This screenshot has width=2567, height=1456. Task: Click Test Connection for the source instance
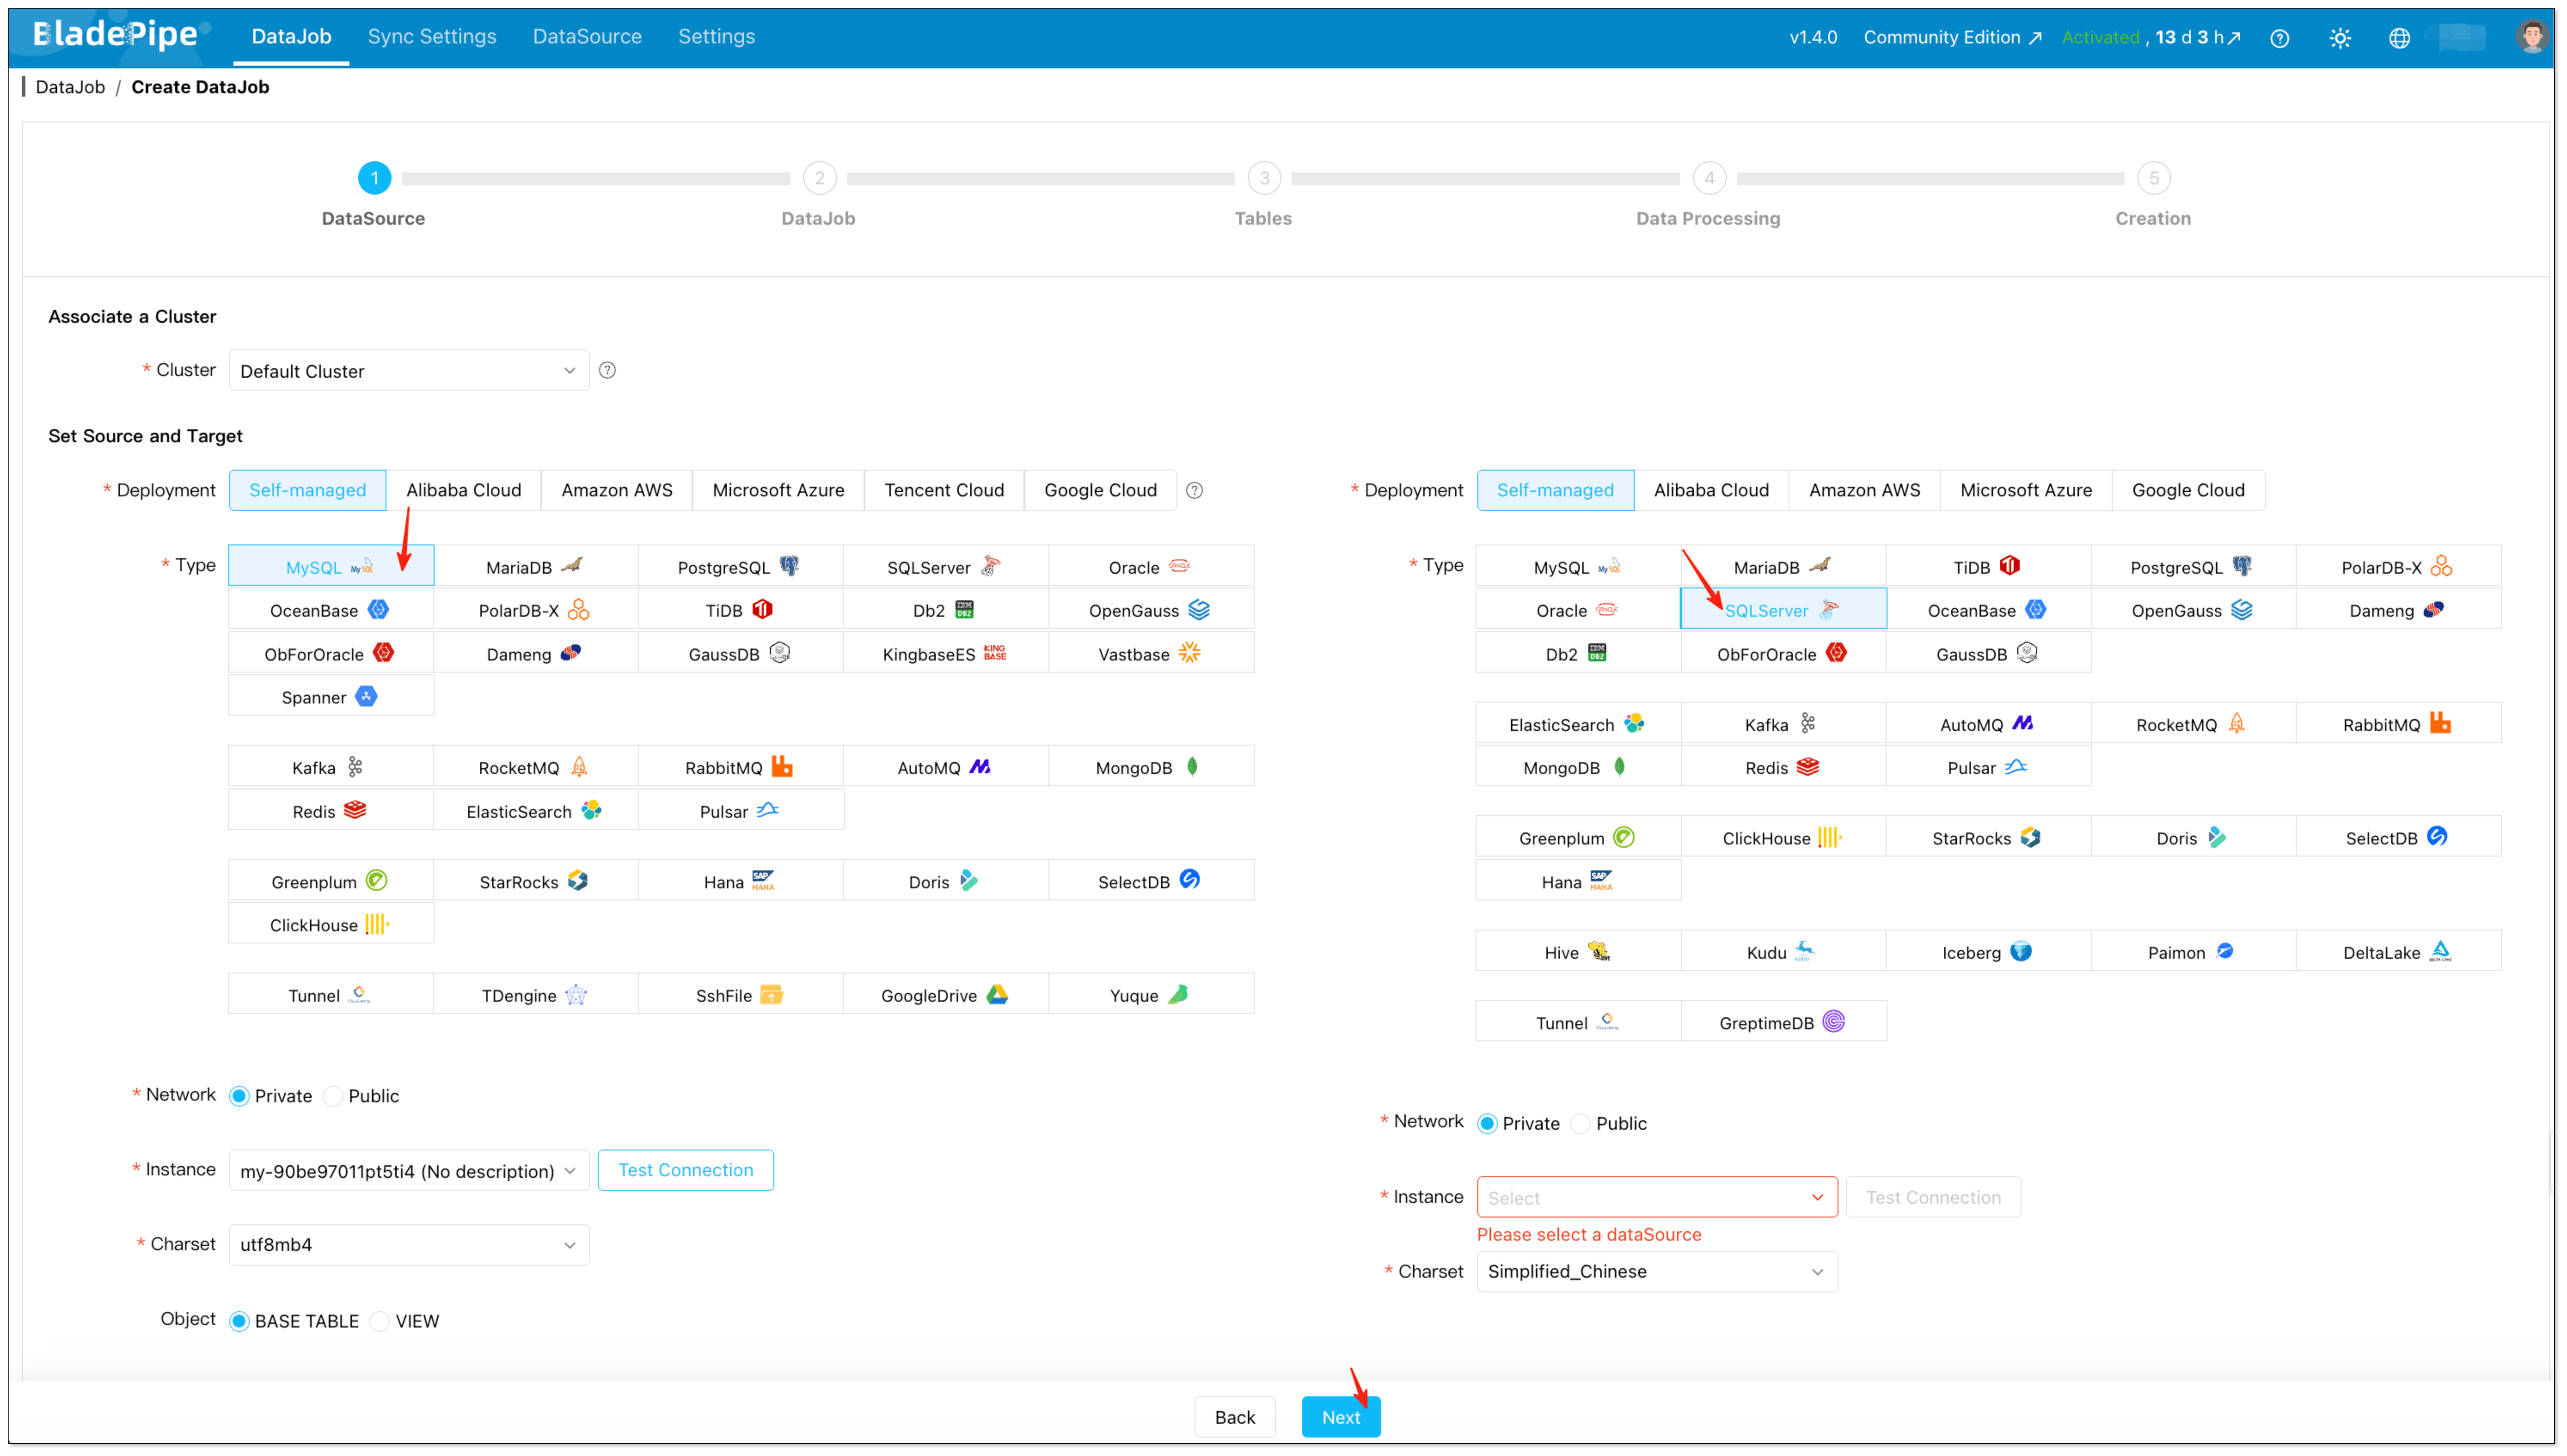point(685,1169)
